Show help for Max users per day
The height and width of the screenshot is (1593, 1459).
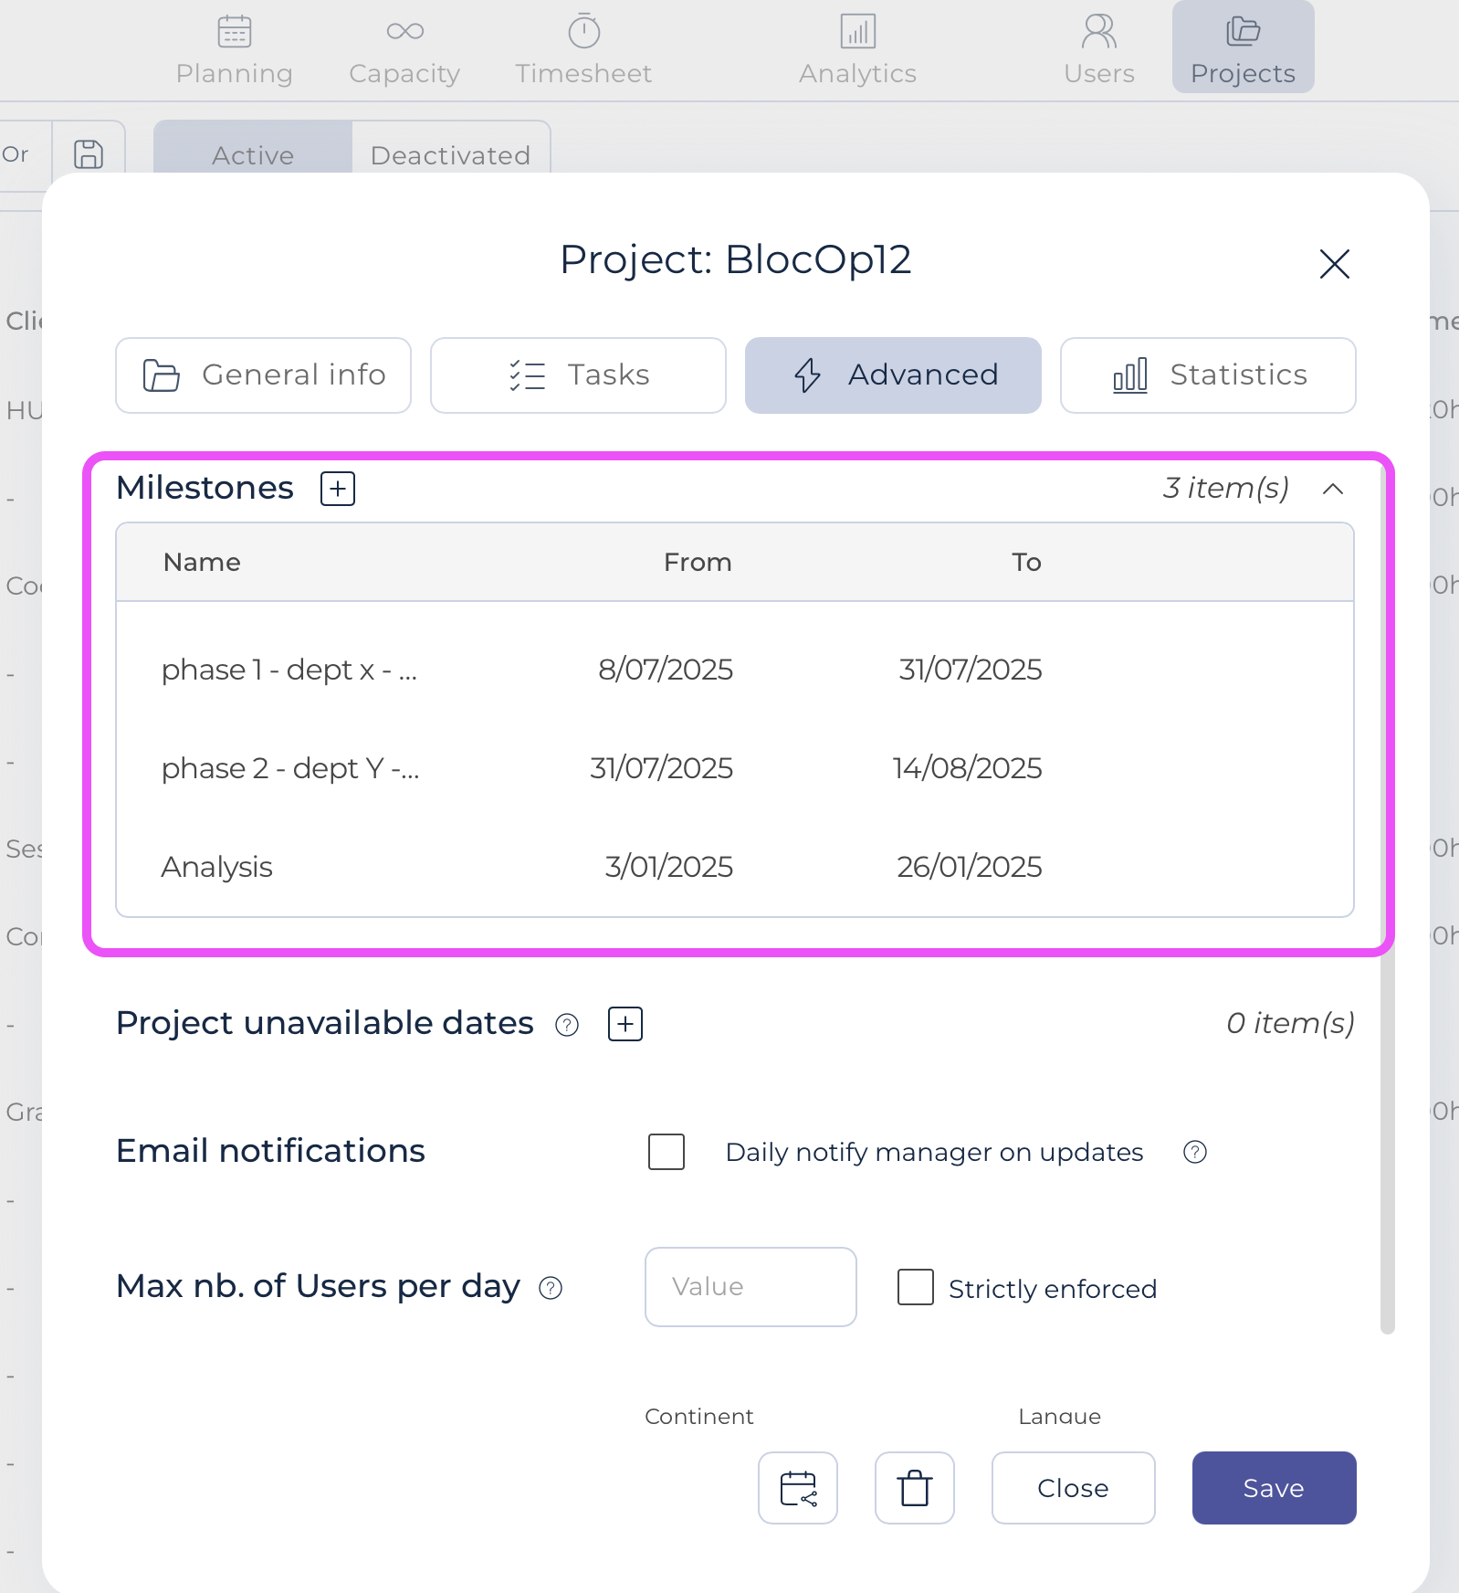pyautogui.click(x=551, y=1288)
